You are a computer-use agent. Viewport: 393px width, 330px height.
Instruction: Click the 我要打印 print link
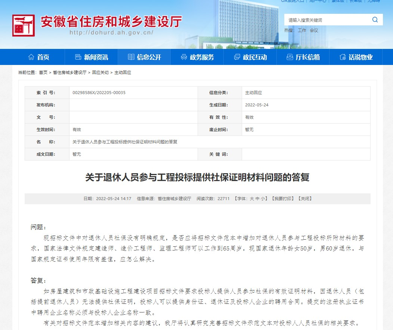point(282,199)
